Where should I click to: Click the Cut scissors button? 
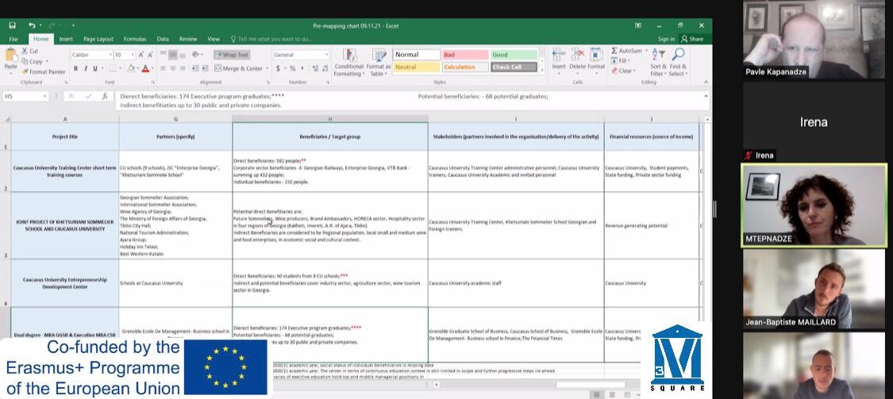tap(29, 51)
